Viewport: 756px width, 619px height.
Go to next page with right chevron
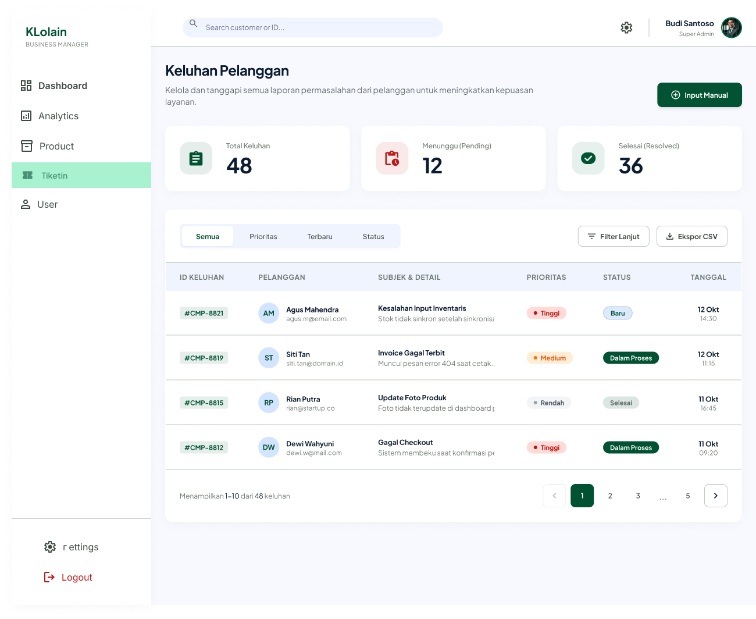pos(716,496)
